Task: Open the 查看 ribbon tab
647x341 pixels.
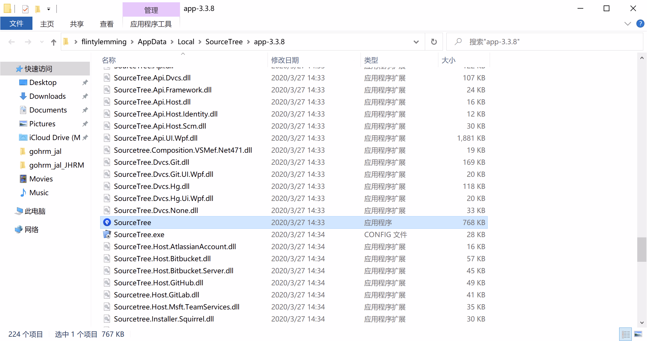Action: (x=106, y=24)
